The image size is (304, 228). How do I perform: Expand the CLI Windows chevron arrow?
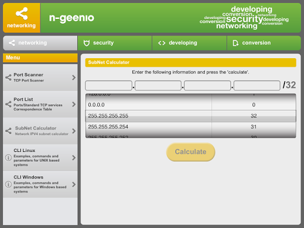(x=74, y=185)
